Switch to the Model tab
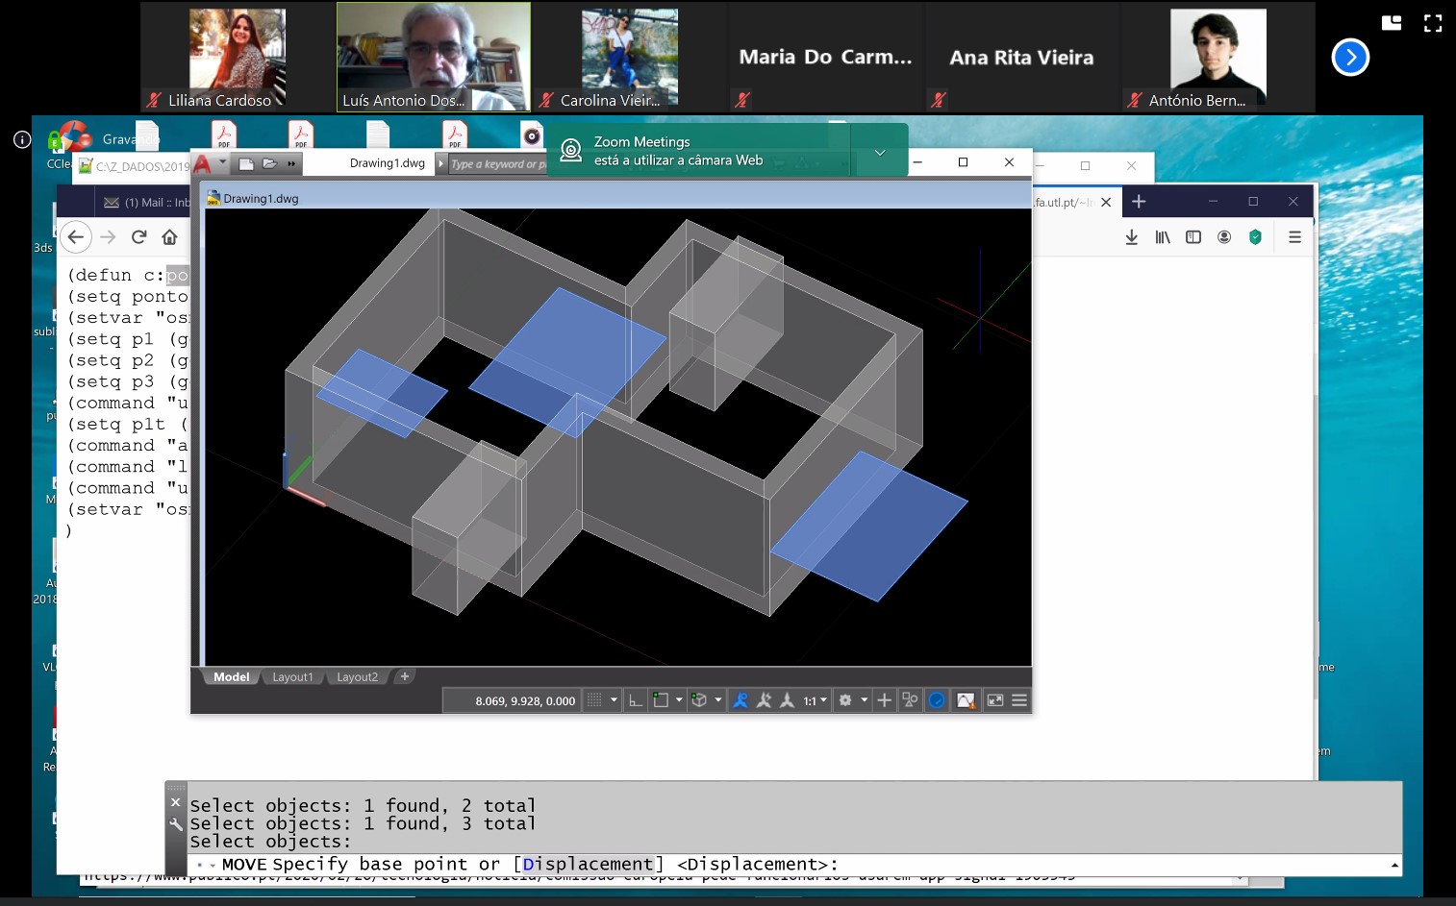This screenshot has width=1456, height=906. tap(232, 677)
